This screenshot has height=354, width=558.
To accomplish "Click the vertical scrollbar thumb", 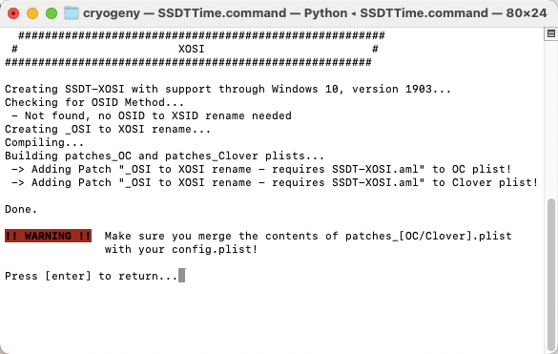I will coord(551,275).
